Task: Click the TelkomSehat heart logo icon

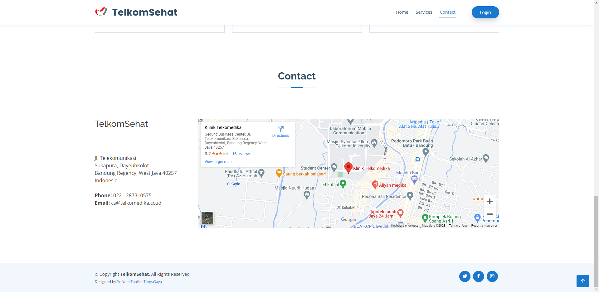Action: click(x=101, y=12)
